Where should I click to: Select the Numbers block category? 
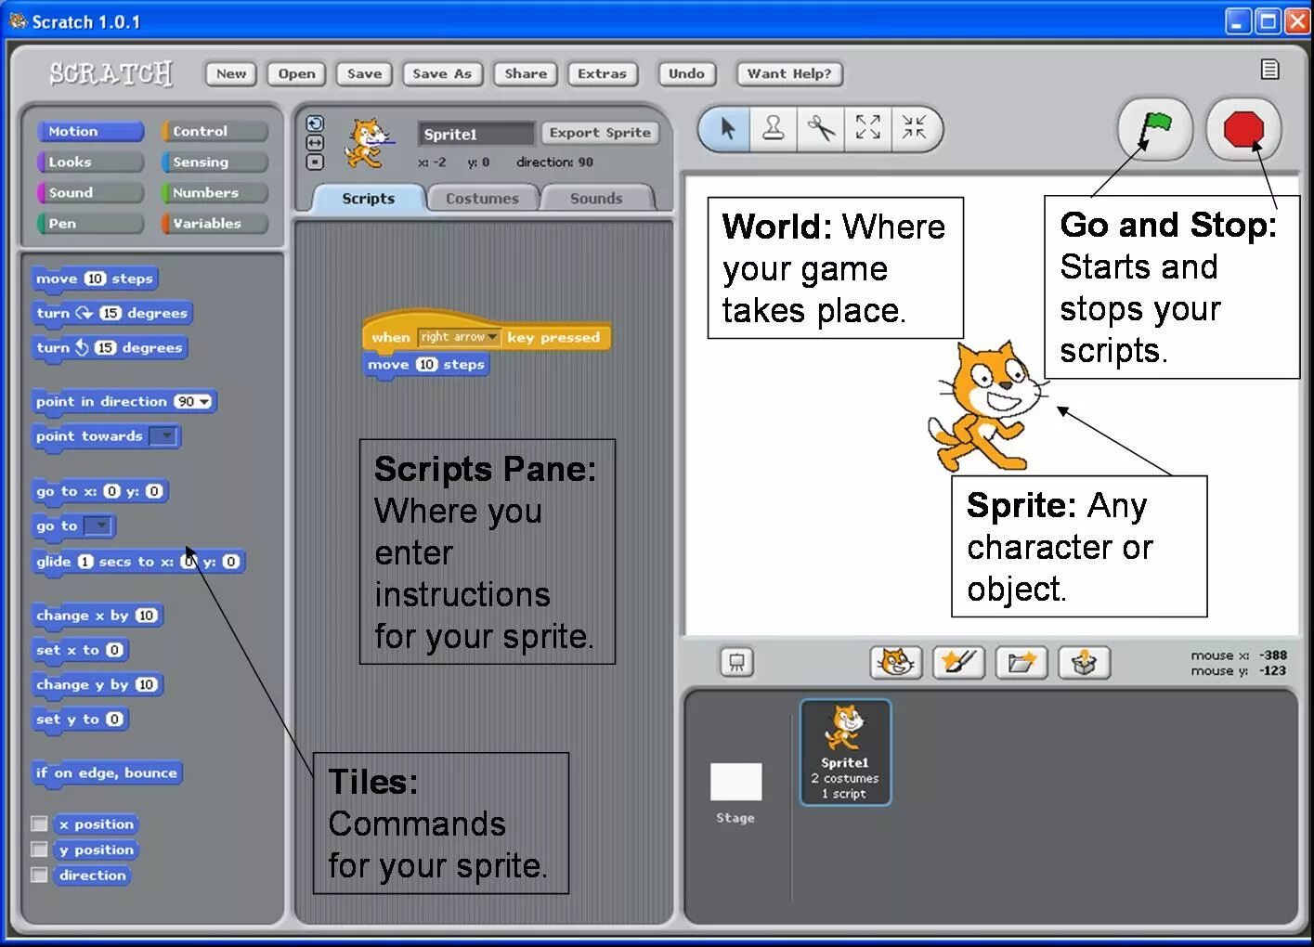tap(215, 193)
